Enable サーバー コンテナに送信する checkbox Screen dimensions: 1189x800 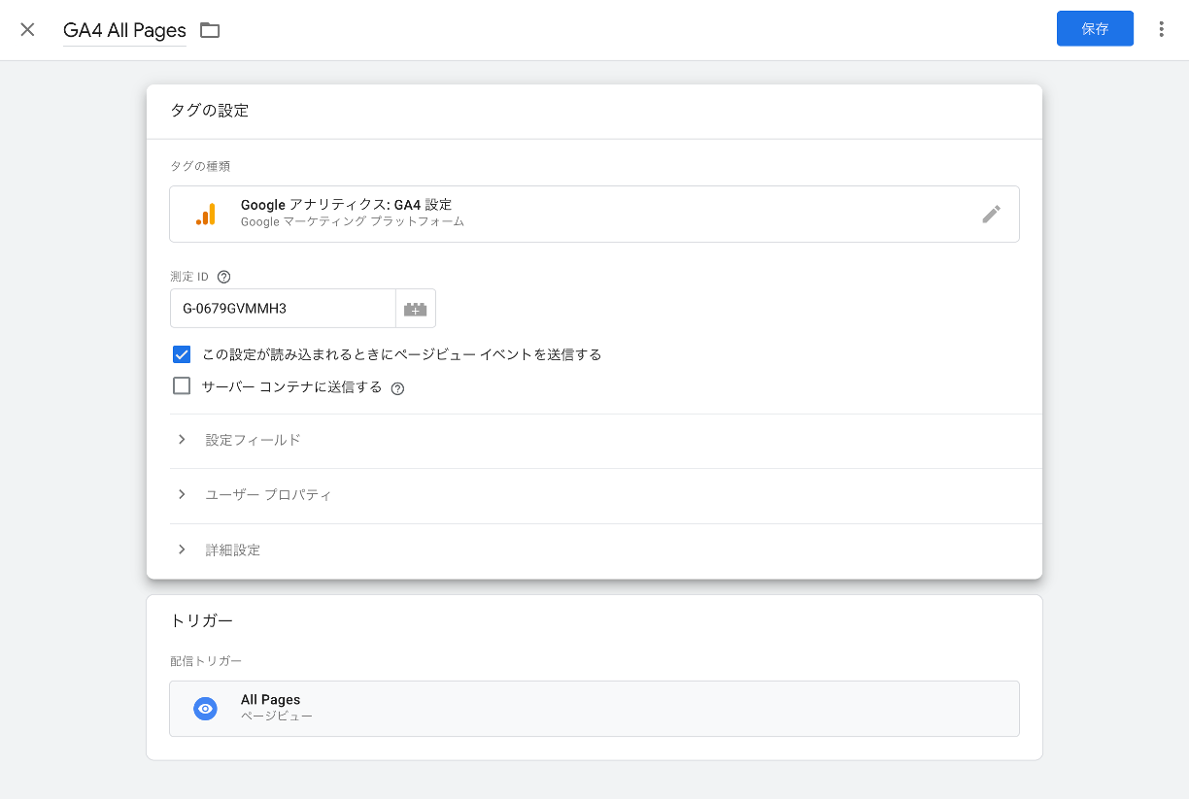pyautogui.click(x=182, y=386)
